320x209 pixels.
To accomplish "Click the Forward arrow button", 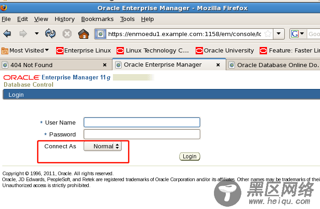I will click(x=23, y=34).
